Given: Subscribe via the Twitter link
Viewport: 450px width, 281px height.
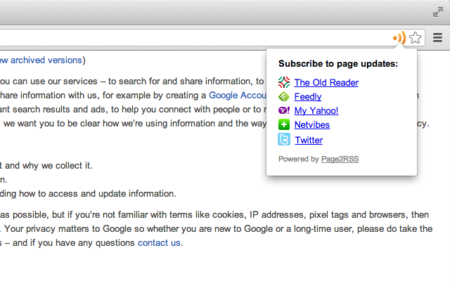Looking at the screenshot, I should coord(309,140).
